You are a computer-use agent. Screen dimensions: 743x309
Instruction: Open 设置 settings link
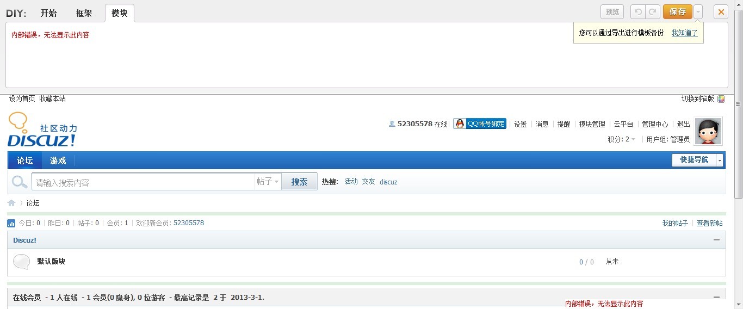point(521,124)
